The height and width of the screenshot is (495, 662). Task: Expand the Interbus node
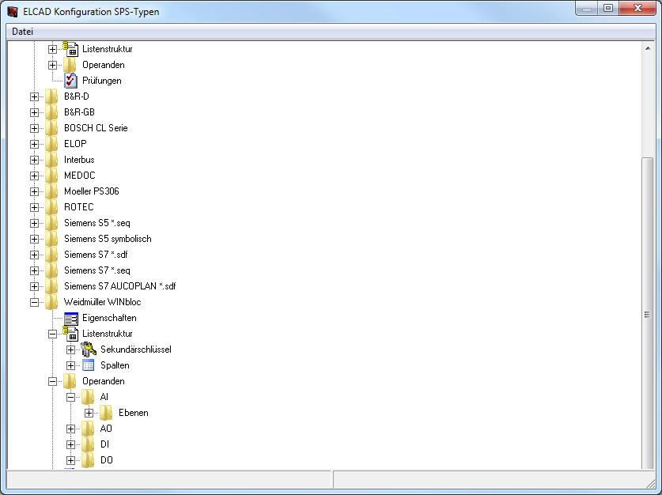pyautogui.click(x=34, y=160)
